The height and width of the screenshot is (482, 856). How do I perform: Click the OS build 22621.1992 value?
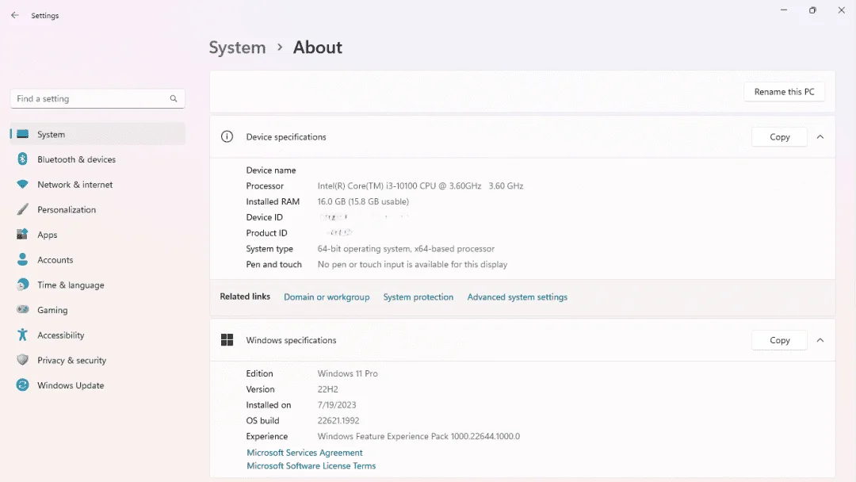[x=338, y=421]
